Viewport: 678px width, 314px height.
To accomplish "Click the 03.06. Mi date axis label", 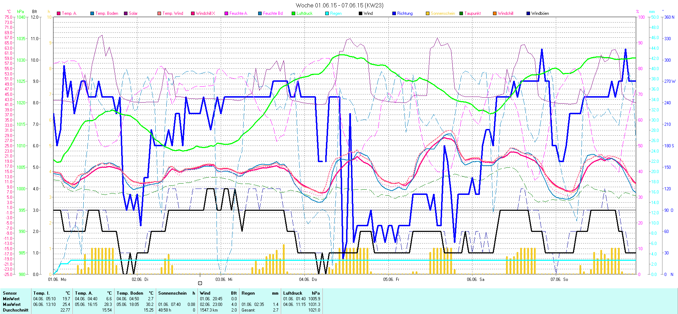I will 224,279.
